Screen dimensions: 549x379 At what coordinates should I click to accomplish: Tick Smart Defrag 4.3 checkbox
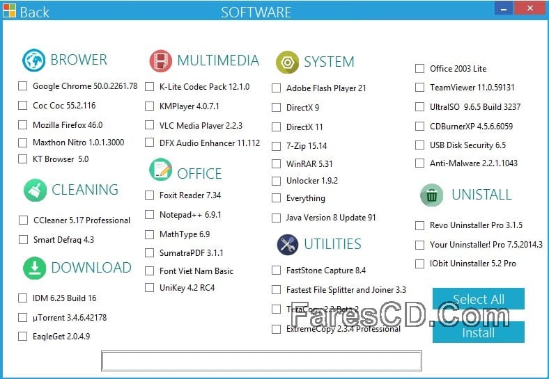24,239
